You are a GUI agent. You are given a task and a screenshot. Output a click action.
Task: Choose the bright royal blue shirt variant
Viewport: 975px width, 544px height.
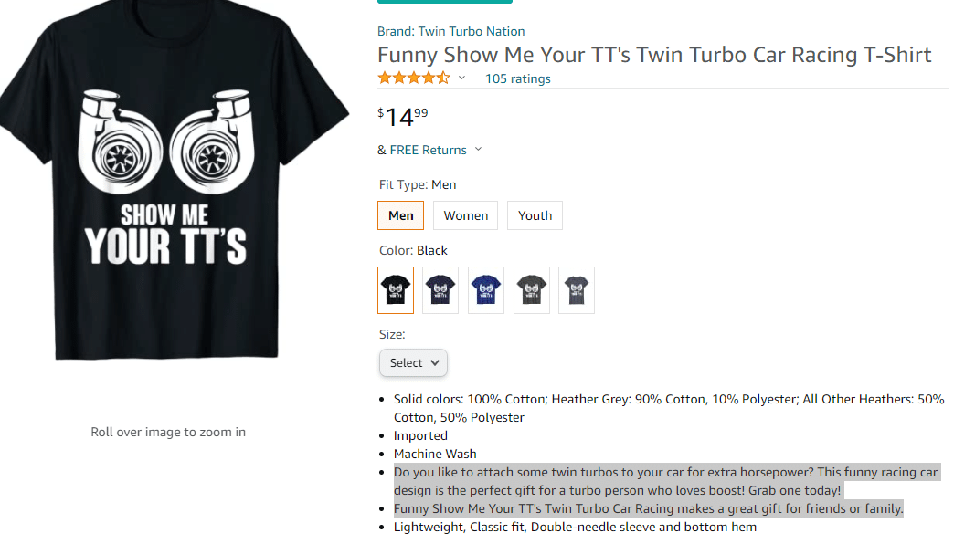pos(485,288)
